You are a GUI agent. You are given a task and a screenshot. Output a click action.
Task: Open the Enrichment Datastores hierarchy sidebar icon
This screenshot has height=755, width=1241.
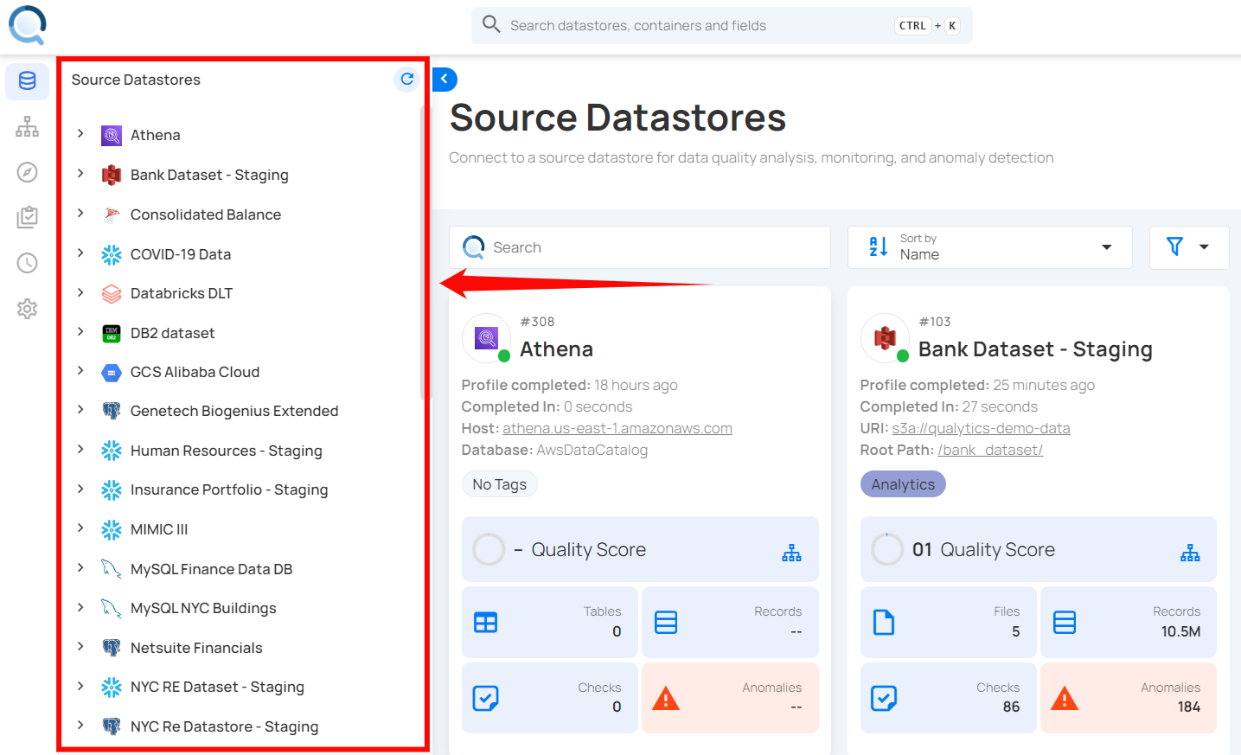(x=27, y=127)
